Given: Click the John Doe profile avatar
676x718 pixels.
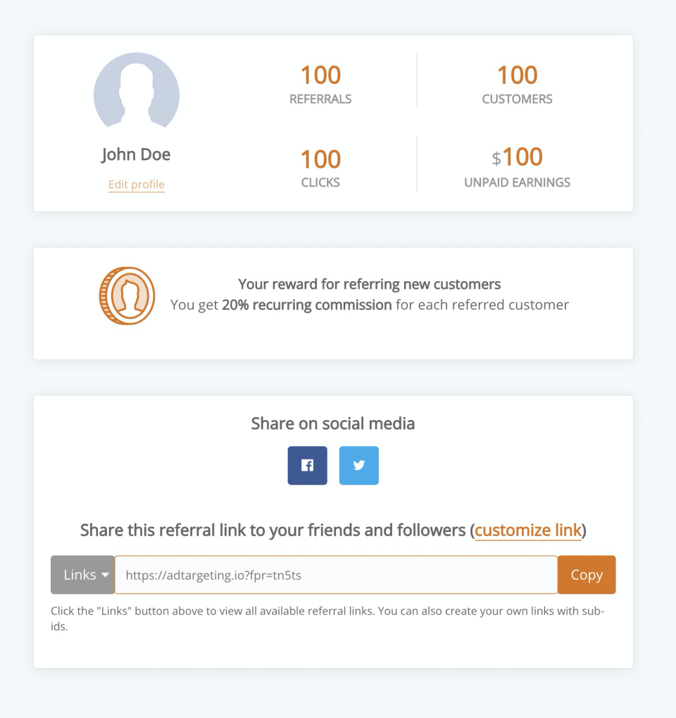Looking at the screenshot, I should (137, 90).
